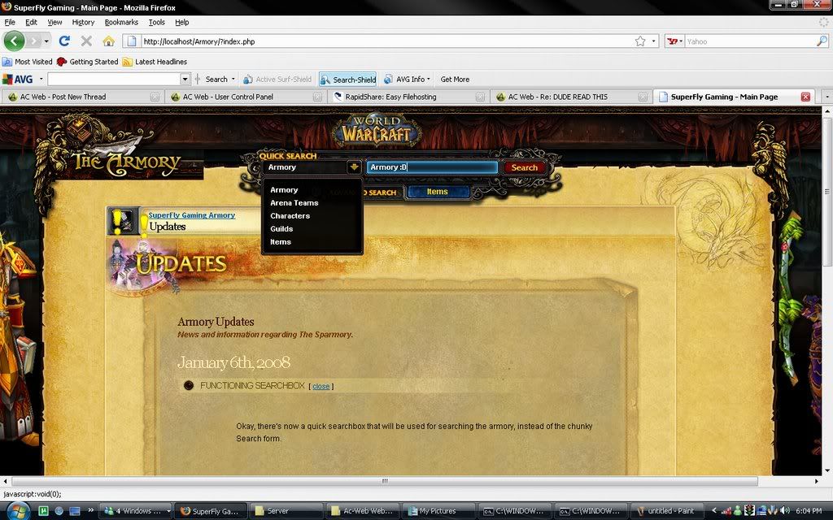This screenshot has height=520, width=833.
Task: Open the Bookmarks menu
Action: click(121, 22)
